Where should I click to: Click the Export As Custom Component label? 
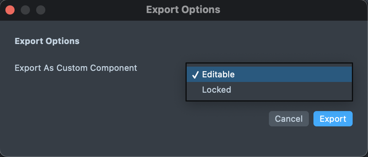[76, 68]
